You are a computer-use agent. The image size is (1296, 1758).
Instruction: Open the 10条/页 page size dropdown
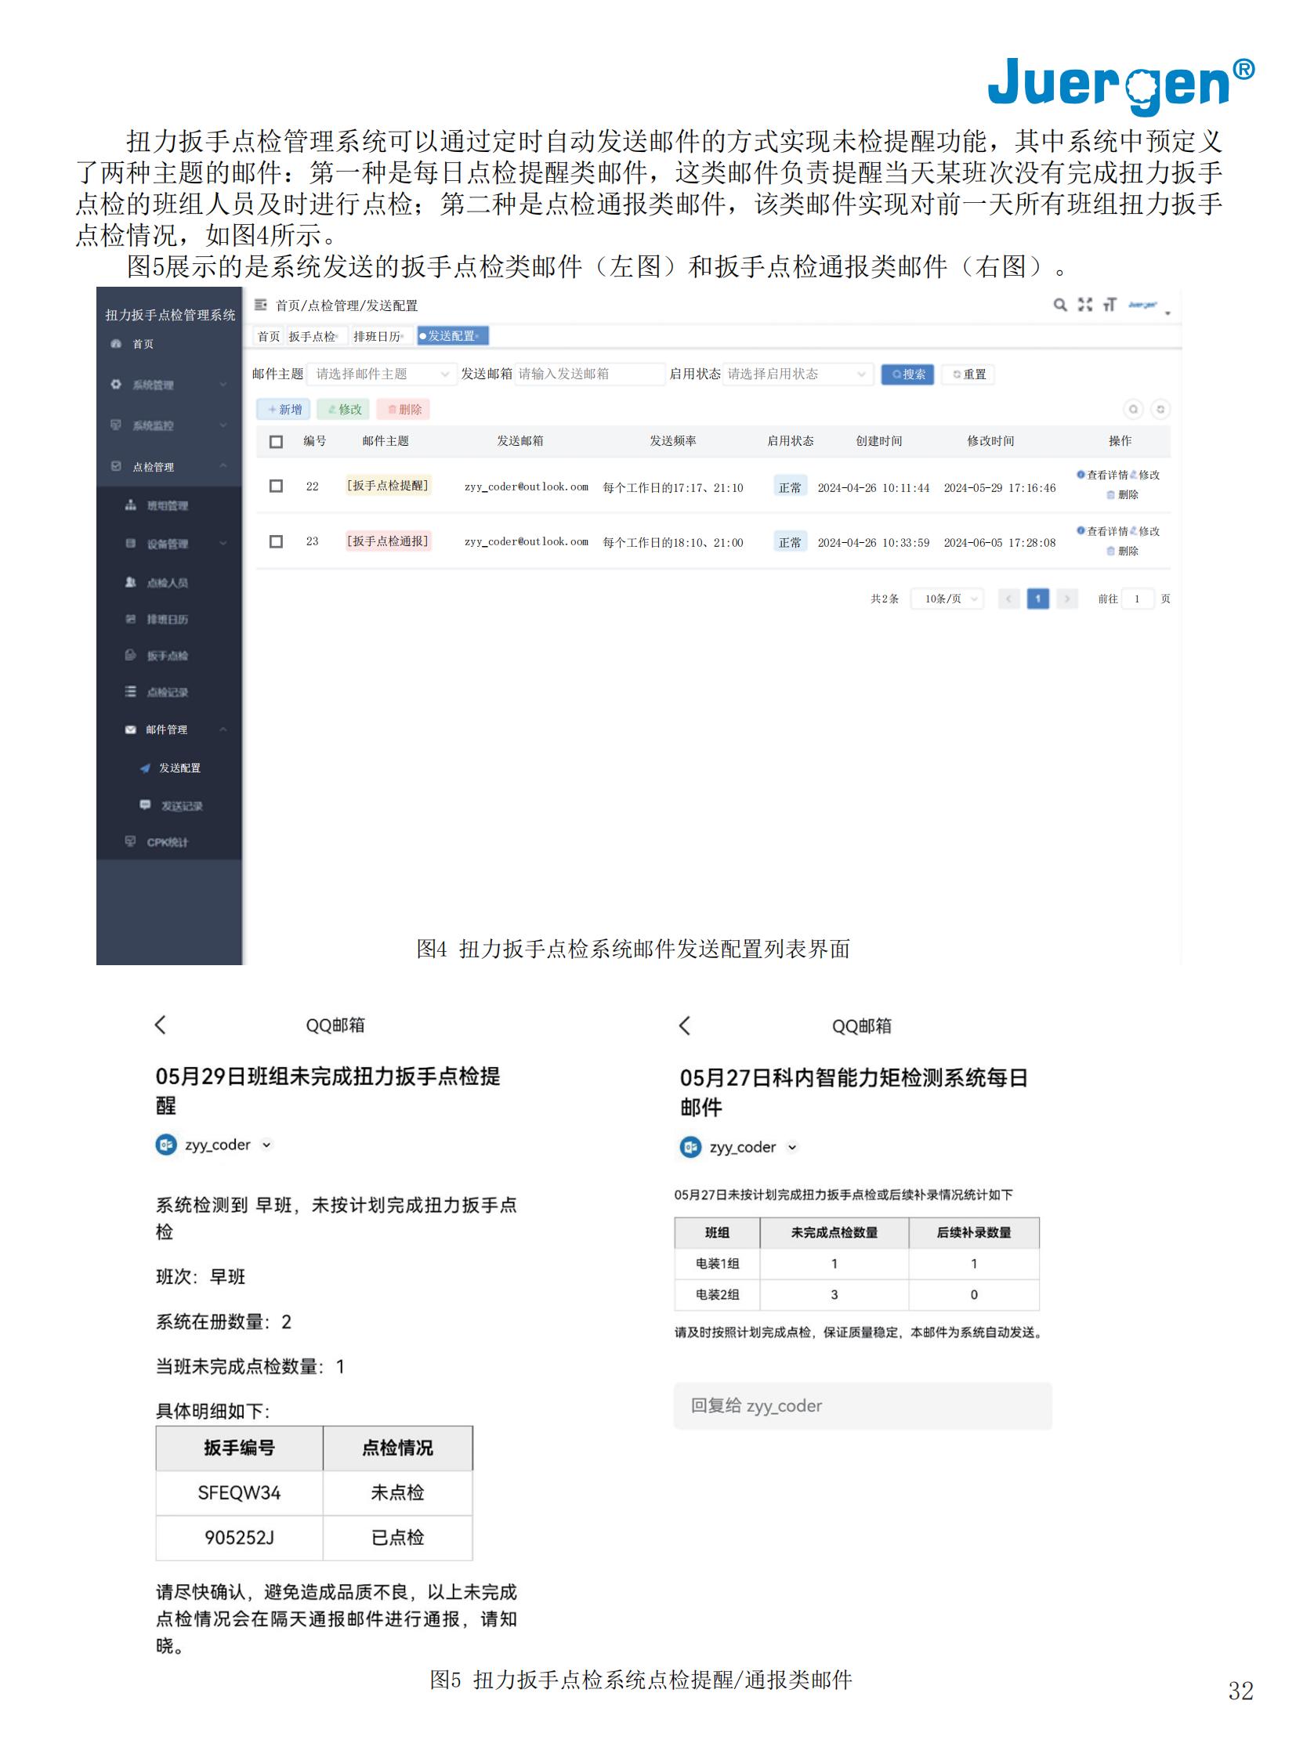[x=947, y=599]
